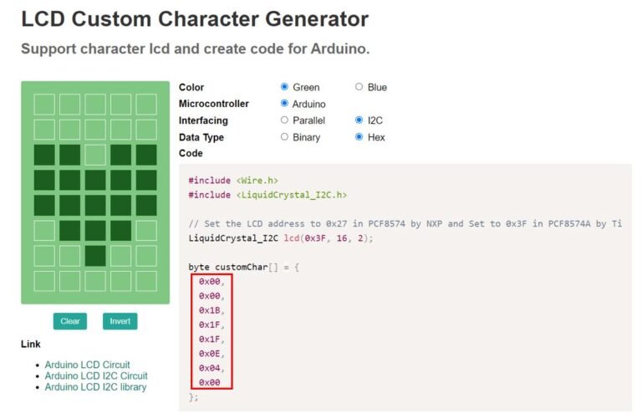The image size is (642, 419).
Task: Select the Blue color radio button
Action: point(359,87)
